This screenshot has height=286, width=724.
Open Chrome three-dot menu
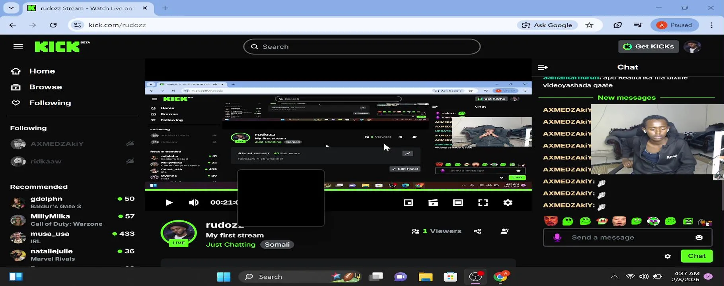712,25
